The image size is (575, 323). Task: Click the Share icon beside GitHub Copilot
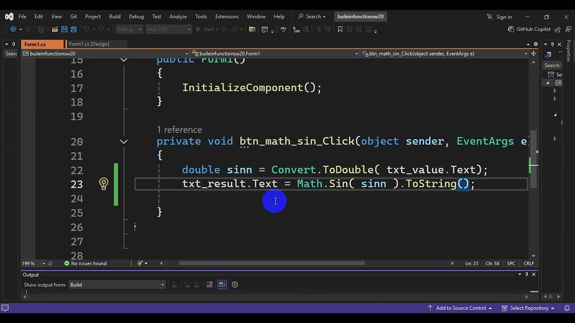[x=557, y=29]
